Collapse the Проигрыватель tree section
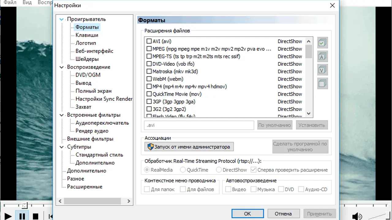This screenshot has width=392, height=220. [62, 19]
